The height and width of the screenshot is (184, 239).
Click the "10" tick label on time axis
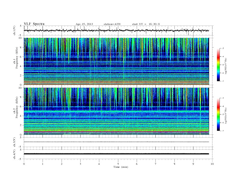(212, 164)
